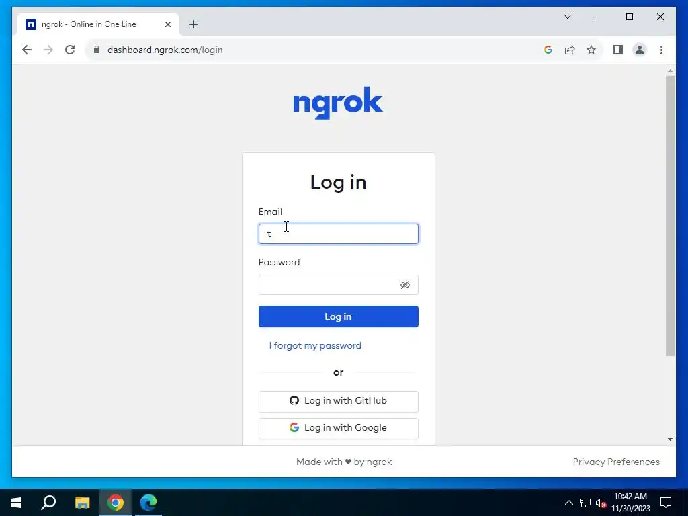Toggle password visibility eye icon

pyautogui.click(x=405, y=285)
